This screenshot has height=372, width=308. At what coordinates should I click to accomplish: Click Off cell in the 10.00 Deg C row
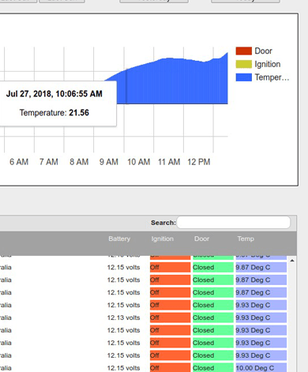tap(170, 368)
